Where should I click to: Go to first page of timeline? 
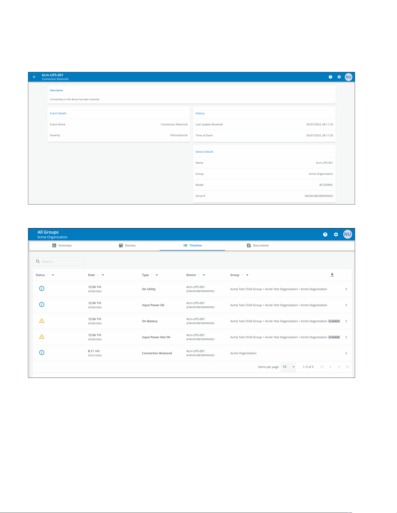[x=322, y=367]
